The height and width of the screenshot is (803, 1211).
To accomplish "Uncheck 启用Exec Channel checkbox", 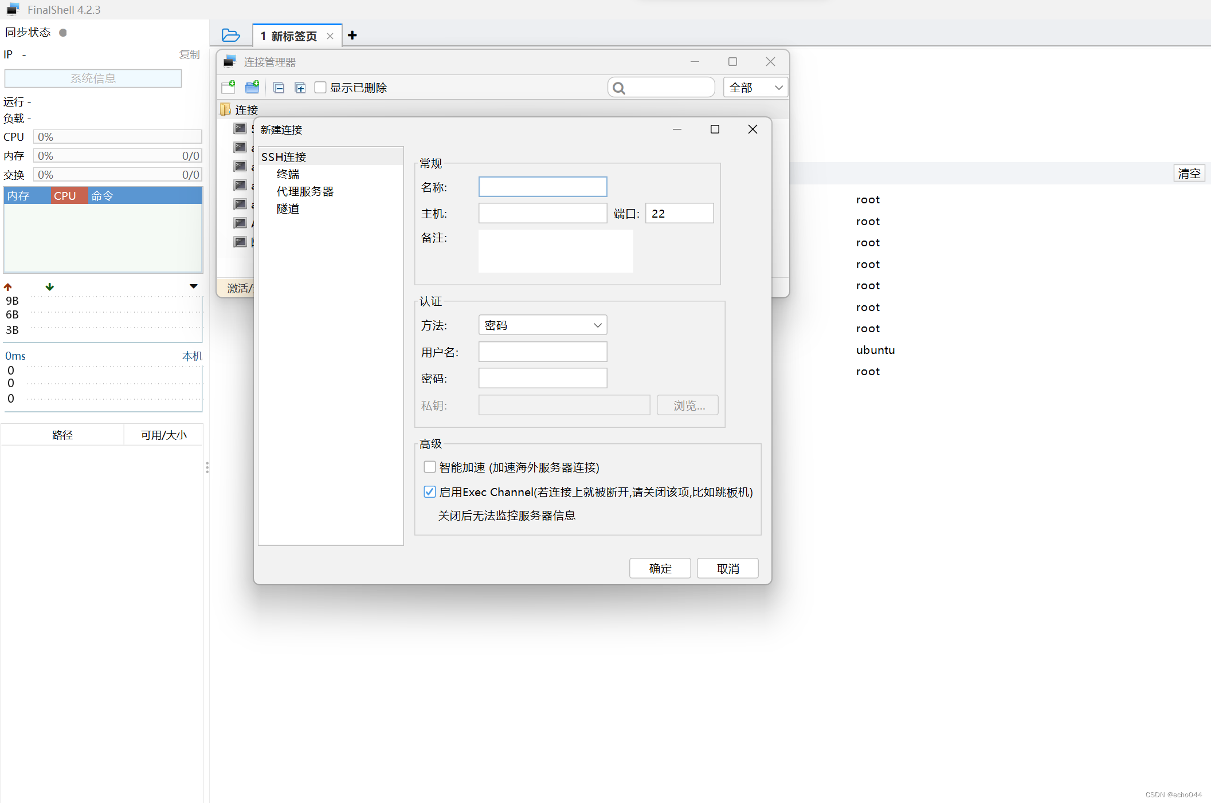I will point(430,491).
